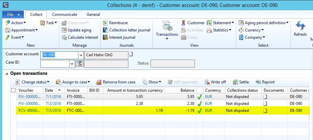
Task: Toggle the checkmark on highlighted FCV row
Action: pos(200,111)
